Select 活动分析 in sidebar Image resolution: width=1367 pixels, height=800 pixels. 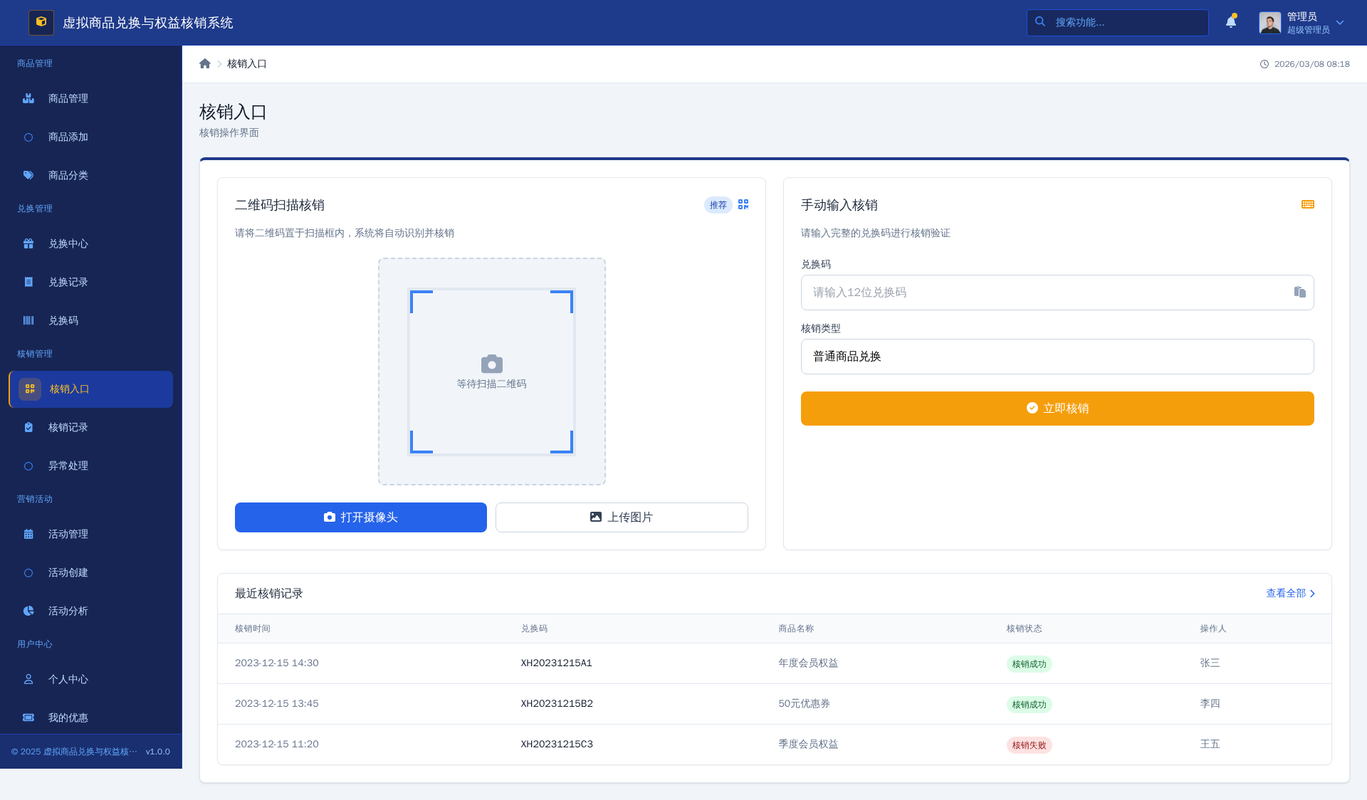click(x=68, y=611)
